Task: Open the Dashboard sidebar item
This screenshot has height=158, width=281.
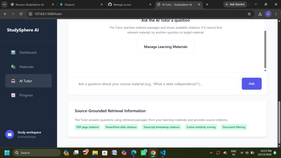Action: [x=29, y=53]
